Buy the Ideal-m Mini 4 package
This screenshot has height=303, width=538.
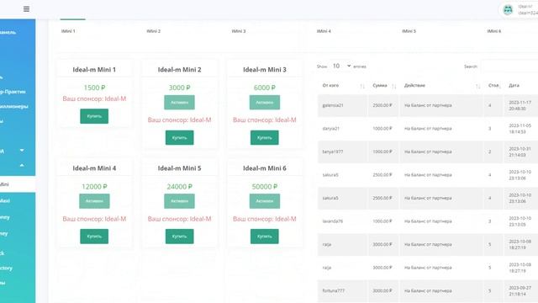click(x=94, y=237)
